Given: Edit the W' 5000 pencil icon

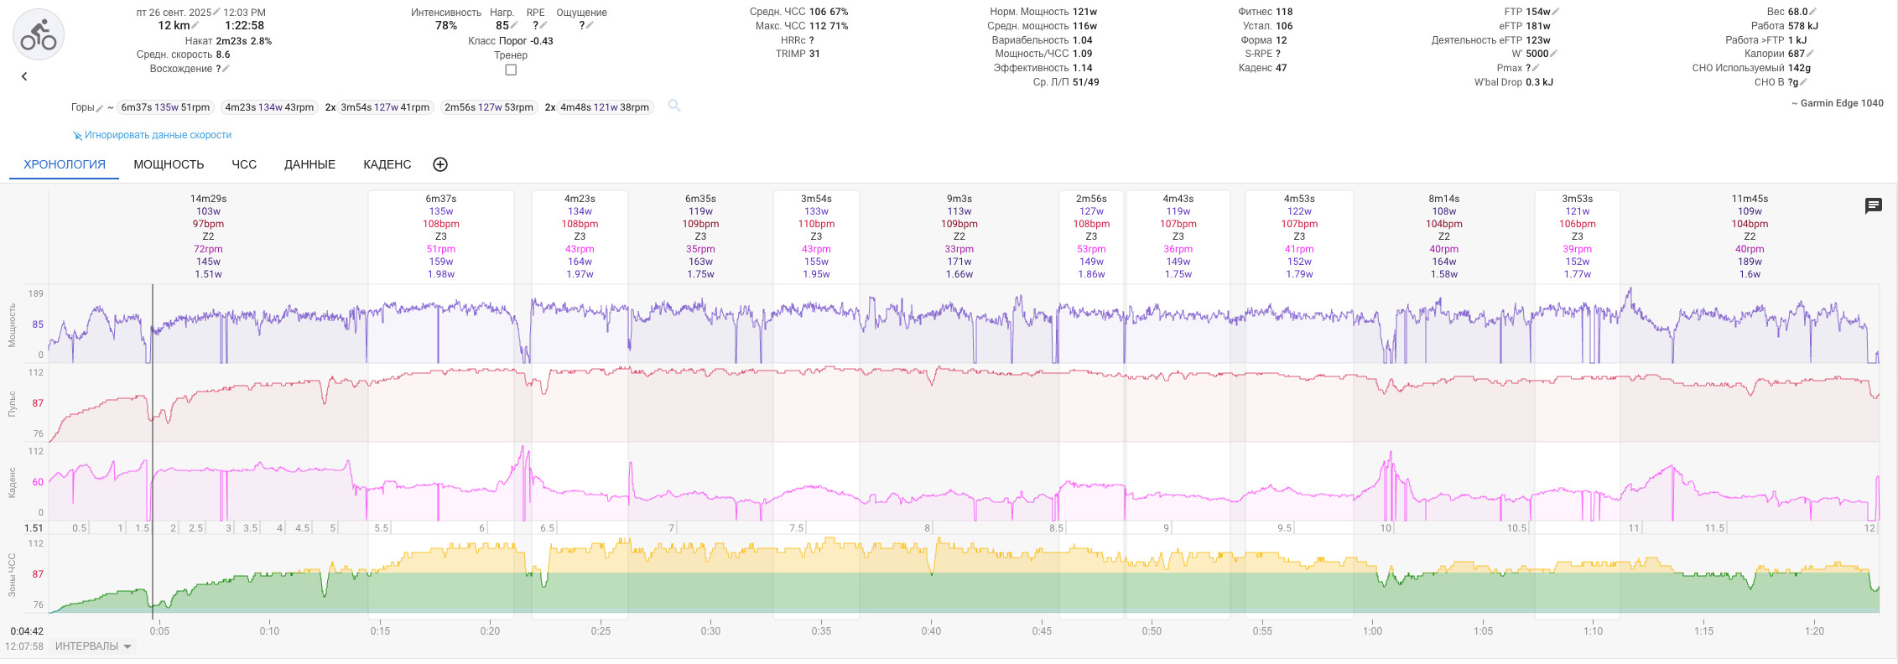Looking at the screenshot, I should (1553, 54).
